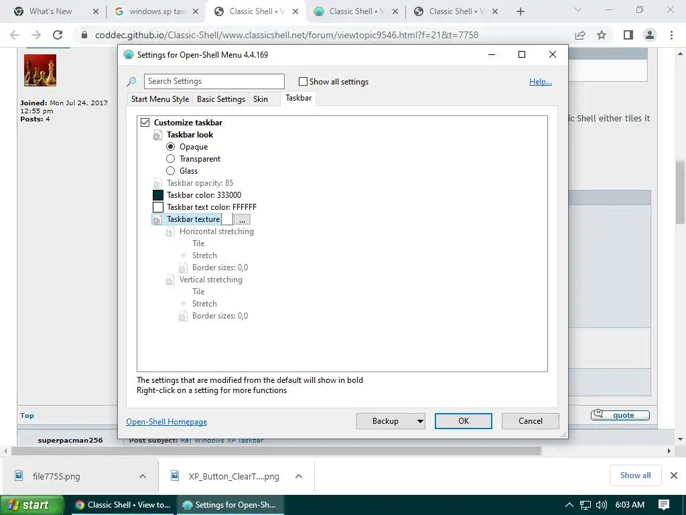Viewport: 686px width, 515px height.
Task: Select the Taskbar tab in settings
Action: coord(298,98)
